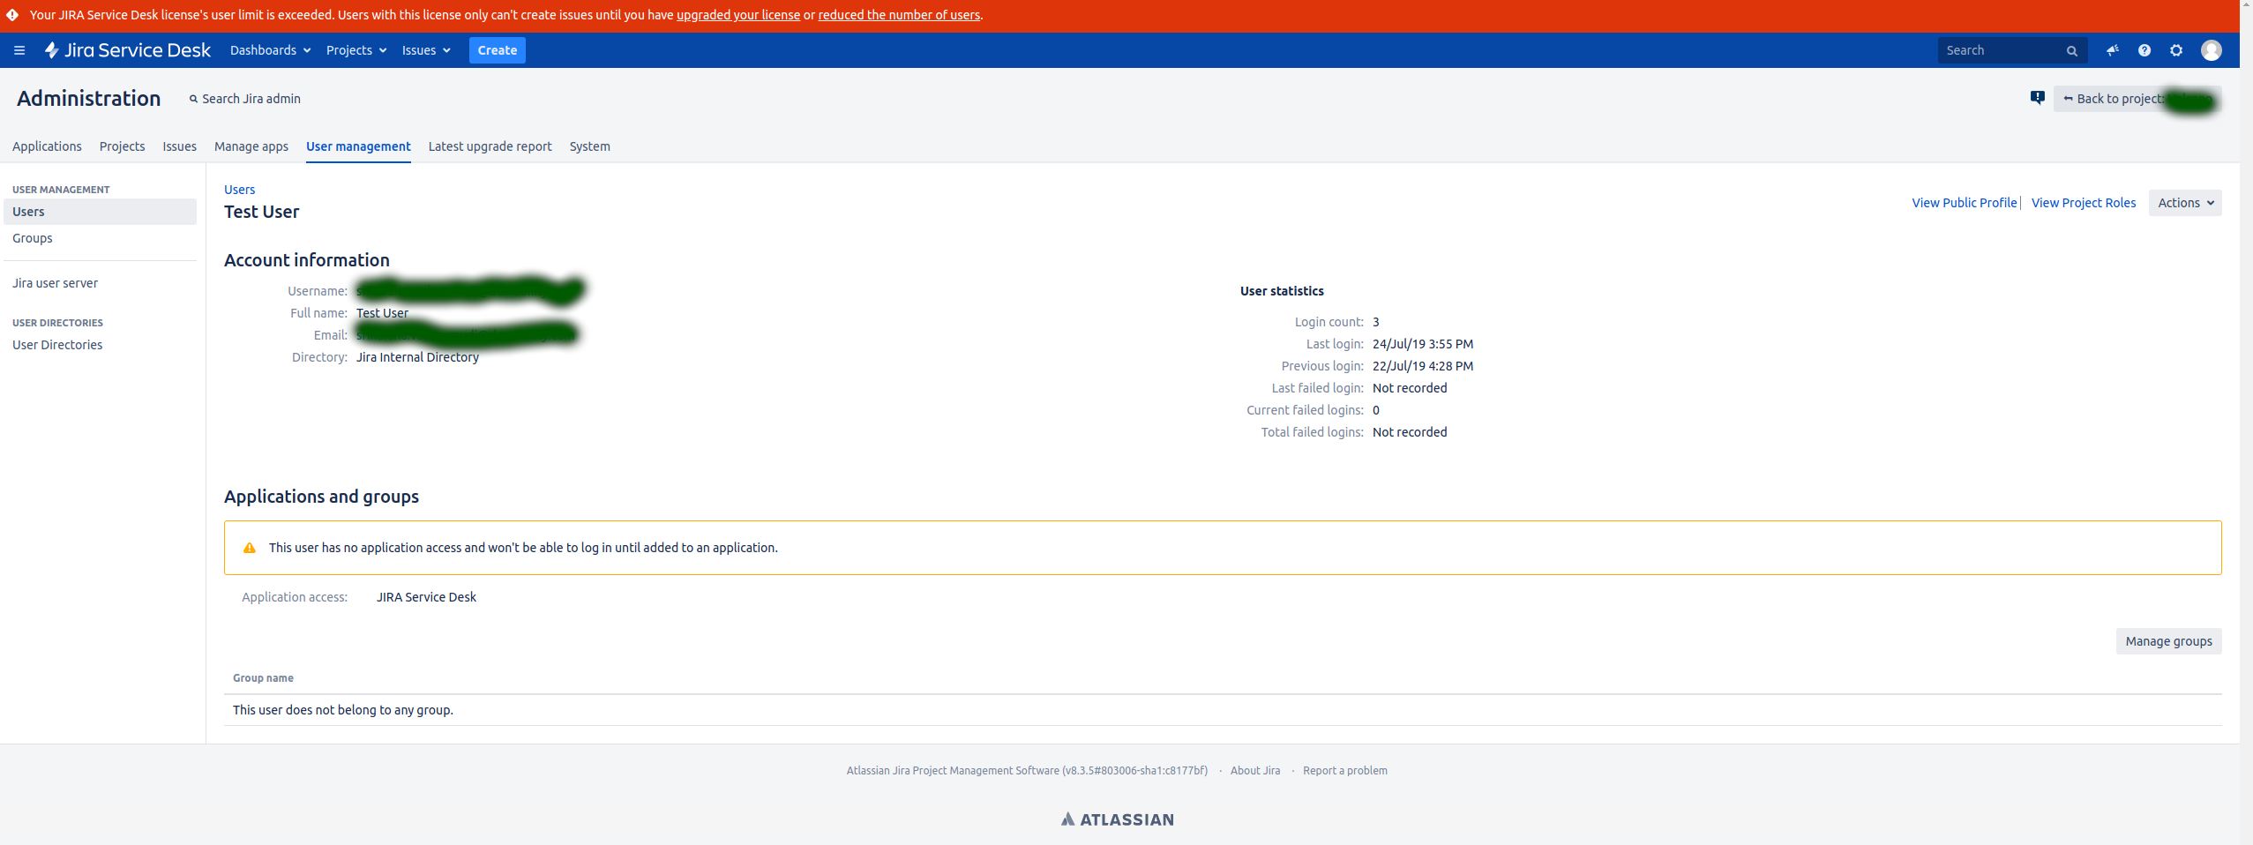2253x845 pixels.
Task: Click the Jira Internal Directory text
Action: [417, 357]
